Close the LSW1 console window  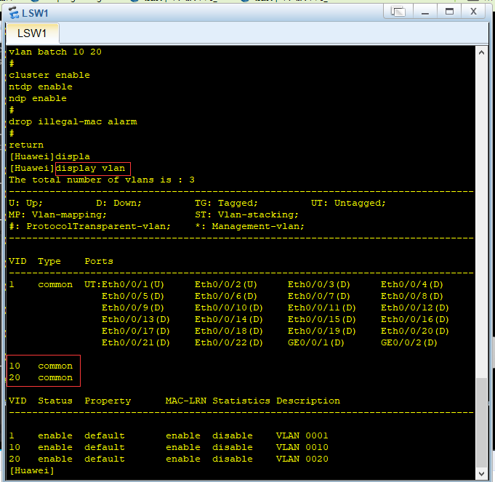click(x=473, y=12)
